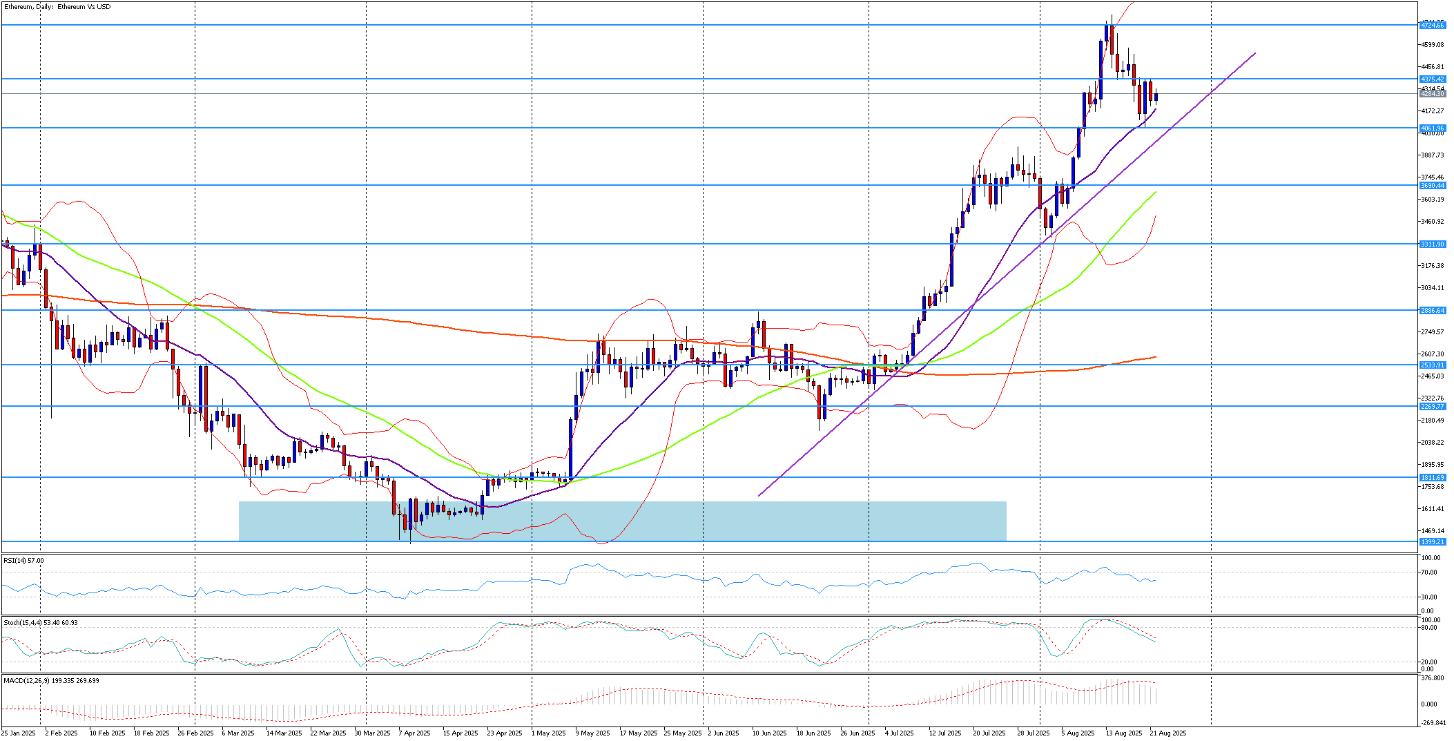Viewport: 1454px width, 741px height.
Task: Click the 2 Feb 2025 date label
Action: pos(61,733)
